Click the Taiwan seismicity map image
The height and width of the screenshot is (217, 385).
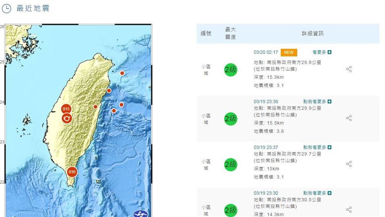[78, 120]
